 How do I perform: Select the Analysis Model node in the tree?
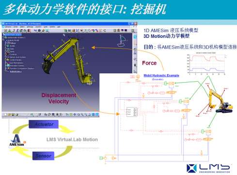pyautogui.click(x=13, y=40)
